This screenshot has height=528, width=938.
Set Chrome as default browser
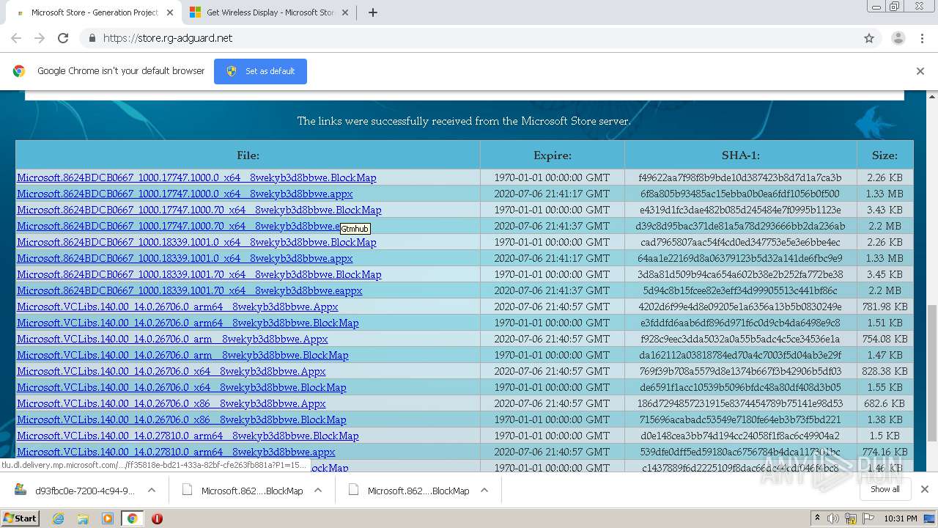[x=260, y=71]
